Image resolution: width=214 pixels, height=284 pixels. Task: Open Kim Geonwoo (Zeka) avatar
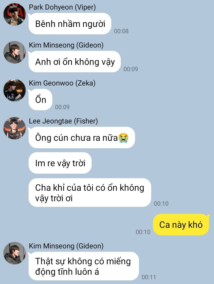coord(15,90)
